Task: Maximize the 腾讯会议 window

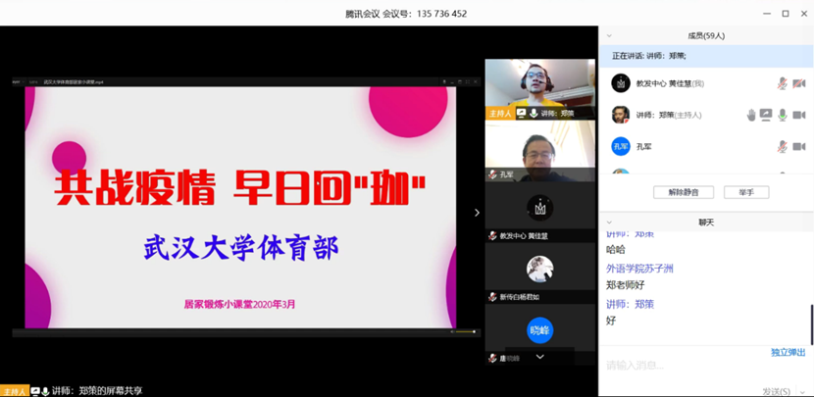Action: pos(786,14)
